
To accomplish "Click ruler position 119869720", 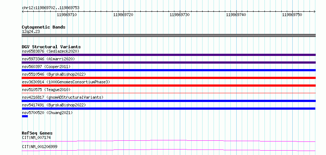I will point(123,15).
